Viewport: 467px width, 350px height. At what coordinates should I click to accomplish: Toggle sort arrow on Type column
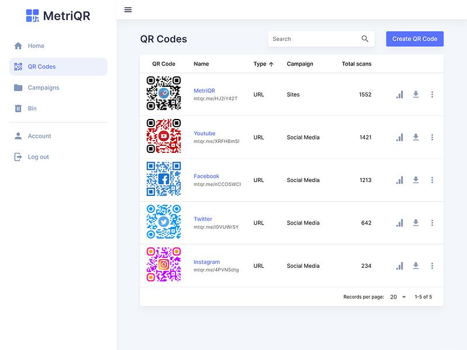271,64
